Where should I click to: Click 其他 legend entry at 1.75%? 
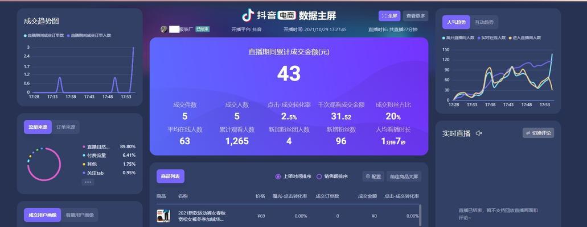point(109,164)
